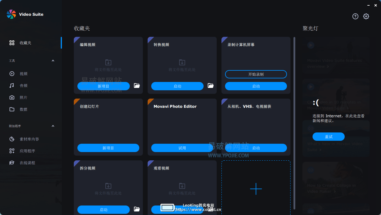Viewport: 381px width, 215px height.
Task: Click the drop-file icon on 编辑视频 card
Action: [x=108, y=62]
